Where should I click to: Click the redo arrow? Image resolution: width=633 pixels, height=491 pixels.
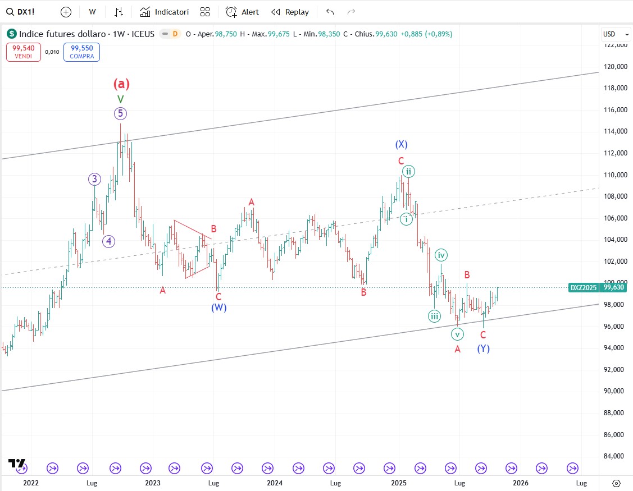point(352,12)
